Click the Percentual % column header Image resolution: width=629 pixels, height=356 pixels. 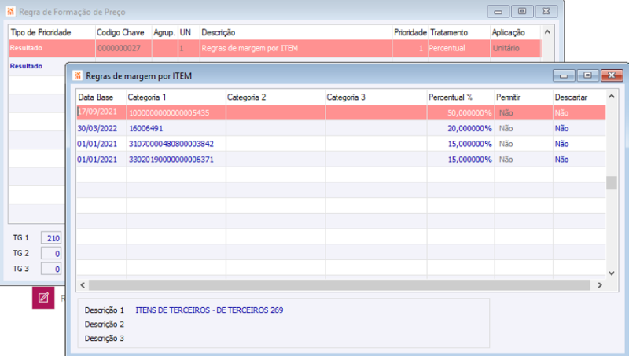click(x=451, y=97)
